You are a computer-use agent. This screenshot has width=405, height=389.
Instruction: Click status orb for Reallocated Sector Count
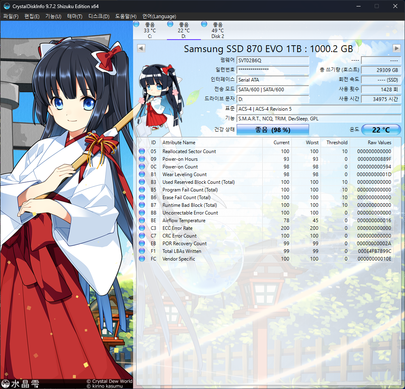click(142, 151)
